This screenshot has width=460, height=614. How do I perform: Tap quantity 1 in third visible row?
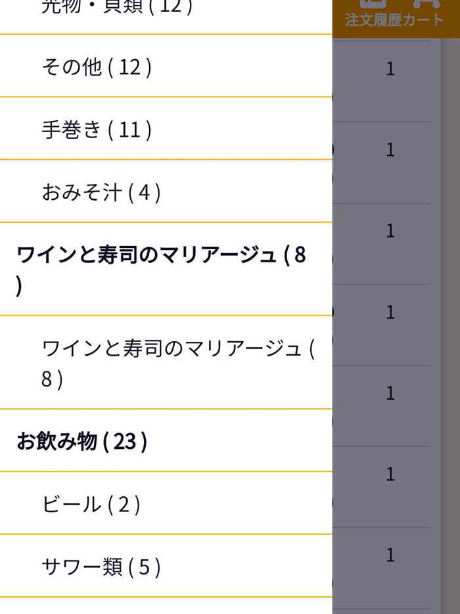coord(390,231)
